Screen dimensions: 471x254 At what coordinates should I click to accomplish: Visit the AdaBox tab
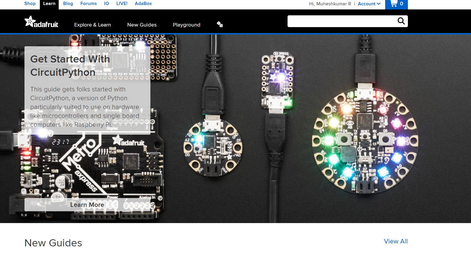pos(143,4)
